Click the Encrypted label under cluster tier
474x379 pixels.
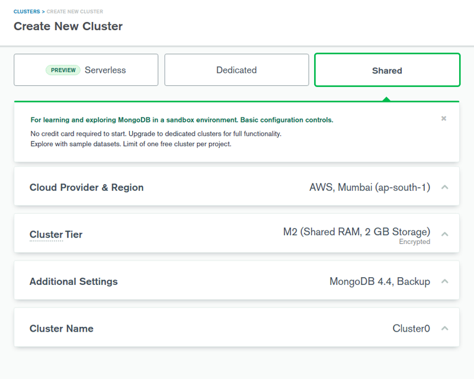414,242
